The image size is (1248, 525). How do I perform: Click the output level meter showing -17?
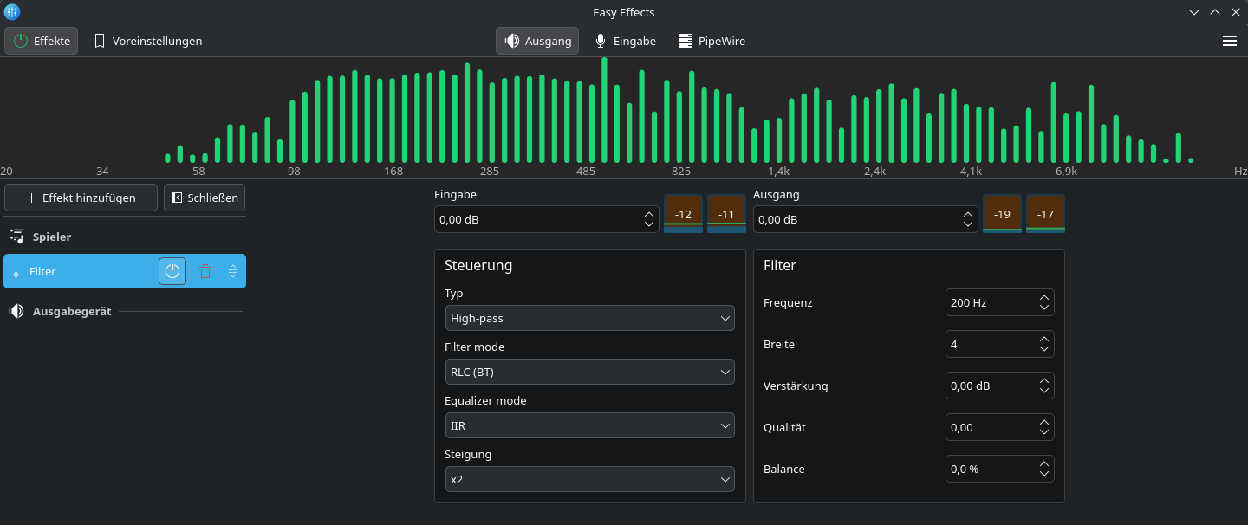1045,214
